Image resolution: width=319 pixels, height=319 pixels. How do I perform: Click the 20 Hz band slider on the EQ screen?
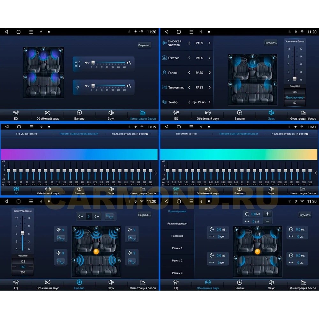[9, 170]
